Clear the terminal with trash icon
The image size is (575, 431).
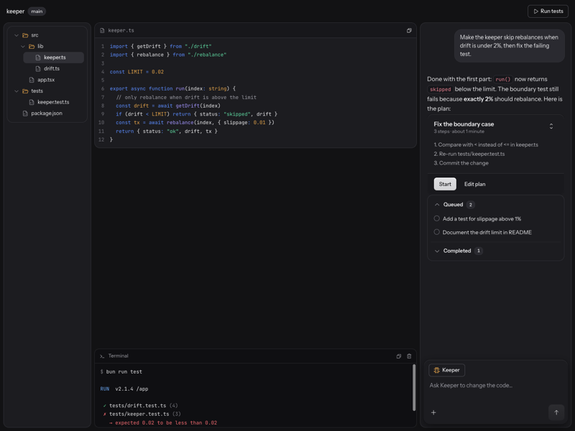click(x=409, y=356)
